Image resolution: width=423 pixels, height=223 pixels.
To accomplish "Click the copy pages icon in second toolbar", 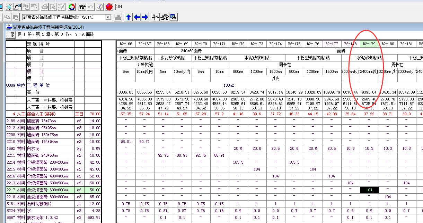I will click(x=7, y=17).
